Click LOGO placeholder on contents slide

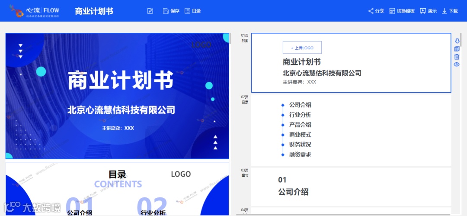click(x=181, y=174)
